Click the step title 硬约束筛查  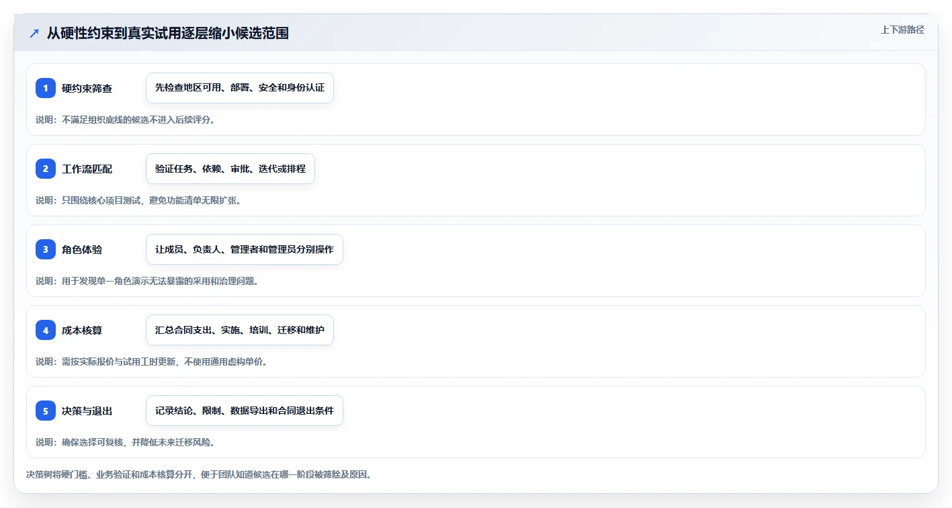87,88
